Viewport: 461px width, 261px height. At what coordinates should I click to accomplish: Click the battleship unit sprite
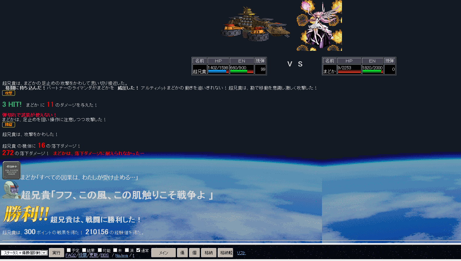coord(255,24)
